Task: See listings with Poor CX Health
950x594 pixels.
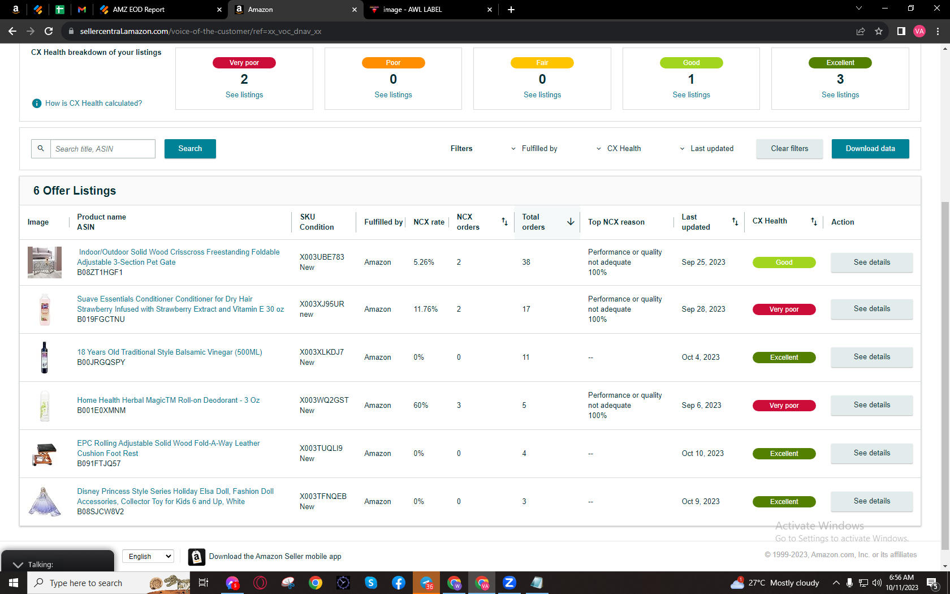Action: 393,94
